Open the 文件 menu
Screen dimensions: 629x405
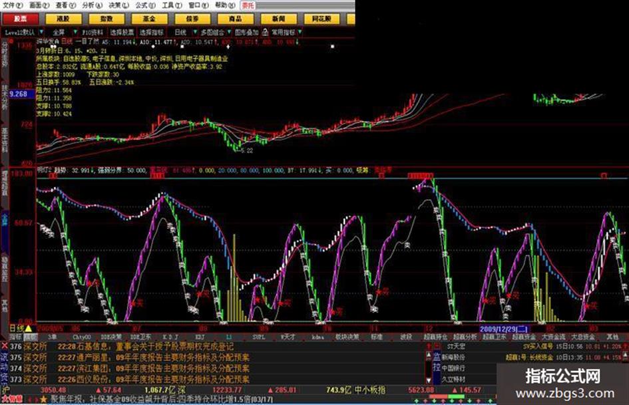[13, 5]
